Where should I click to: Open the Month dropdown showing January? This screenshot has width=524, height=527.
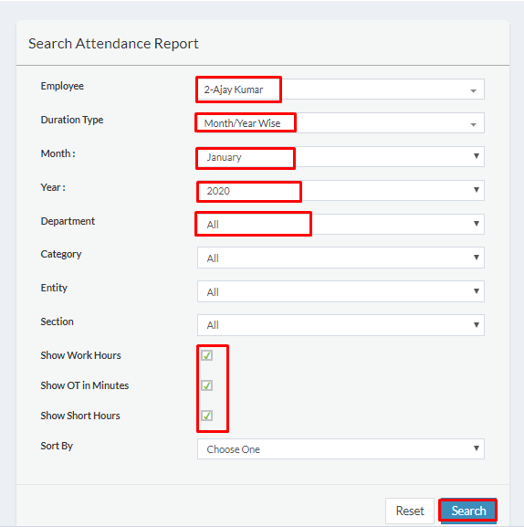pos(341,156)
